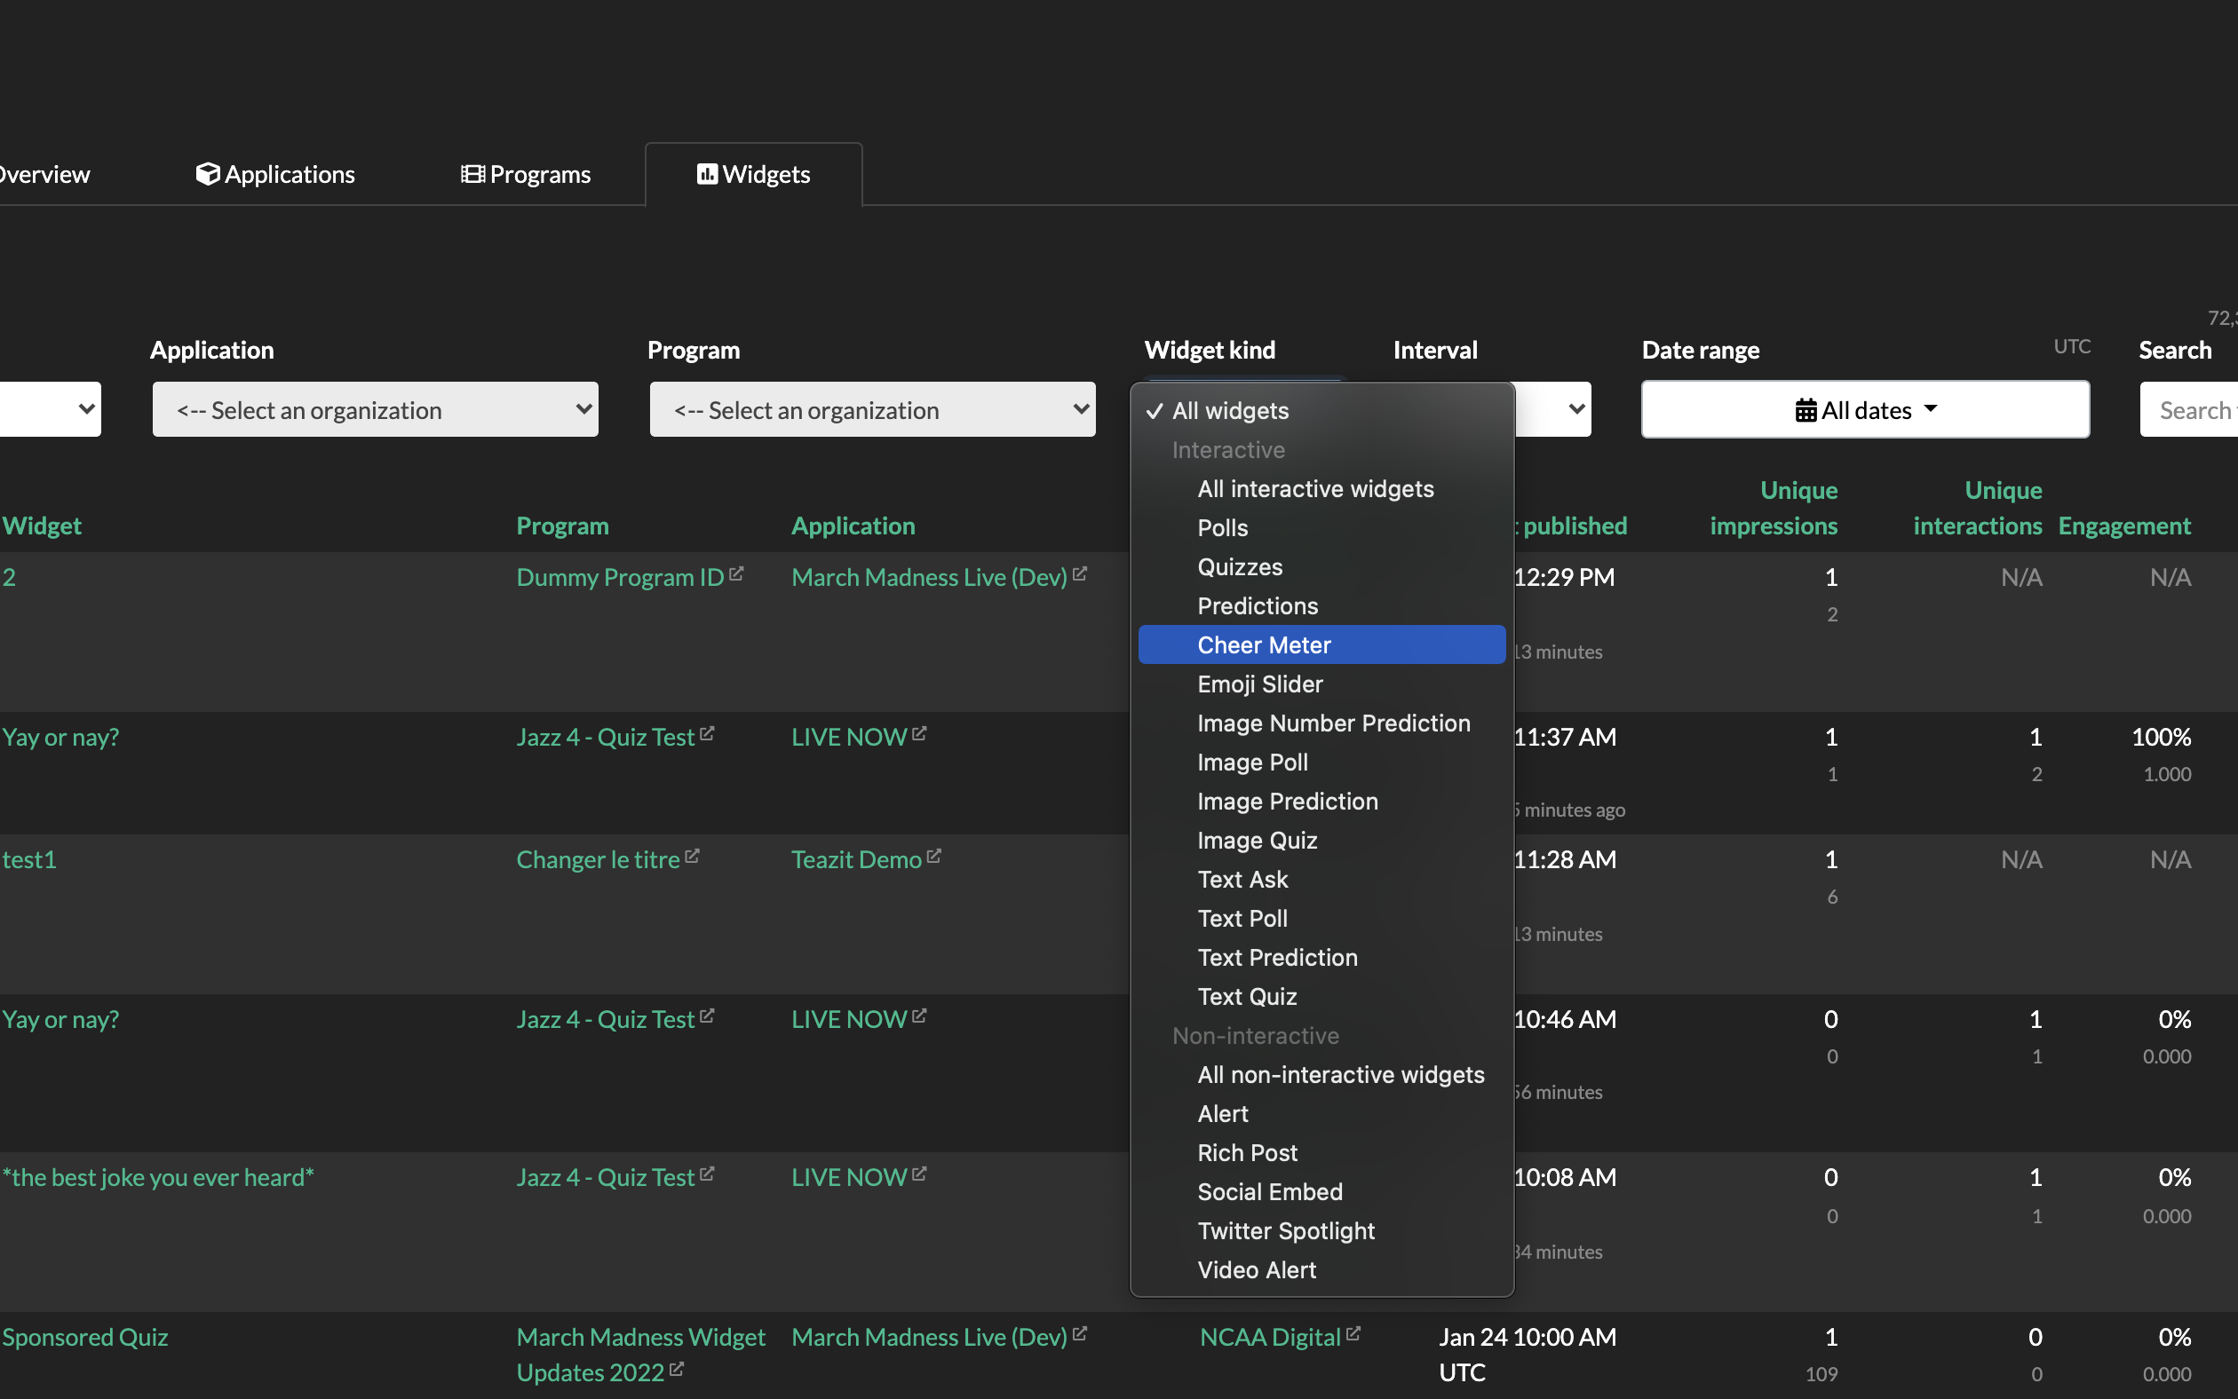Click the Programs tab film icon
The width and height of the screenshot is (2238, 1399).
(472, 174)
